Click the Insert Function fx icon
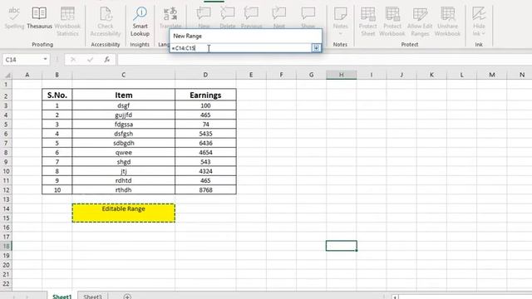The width and height of the screenshot is (532, 299). [107, 60]
